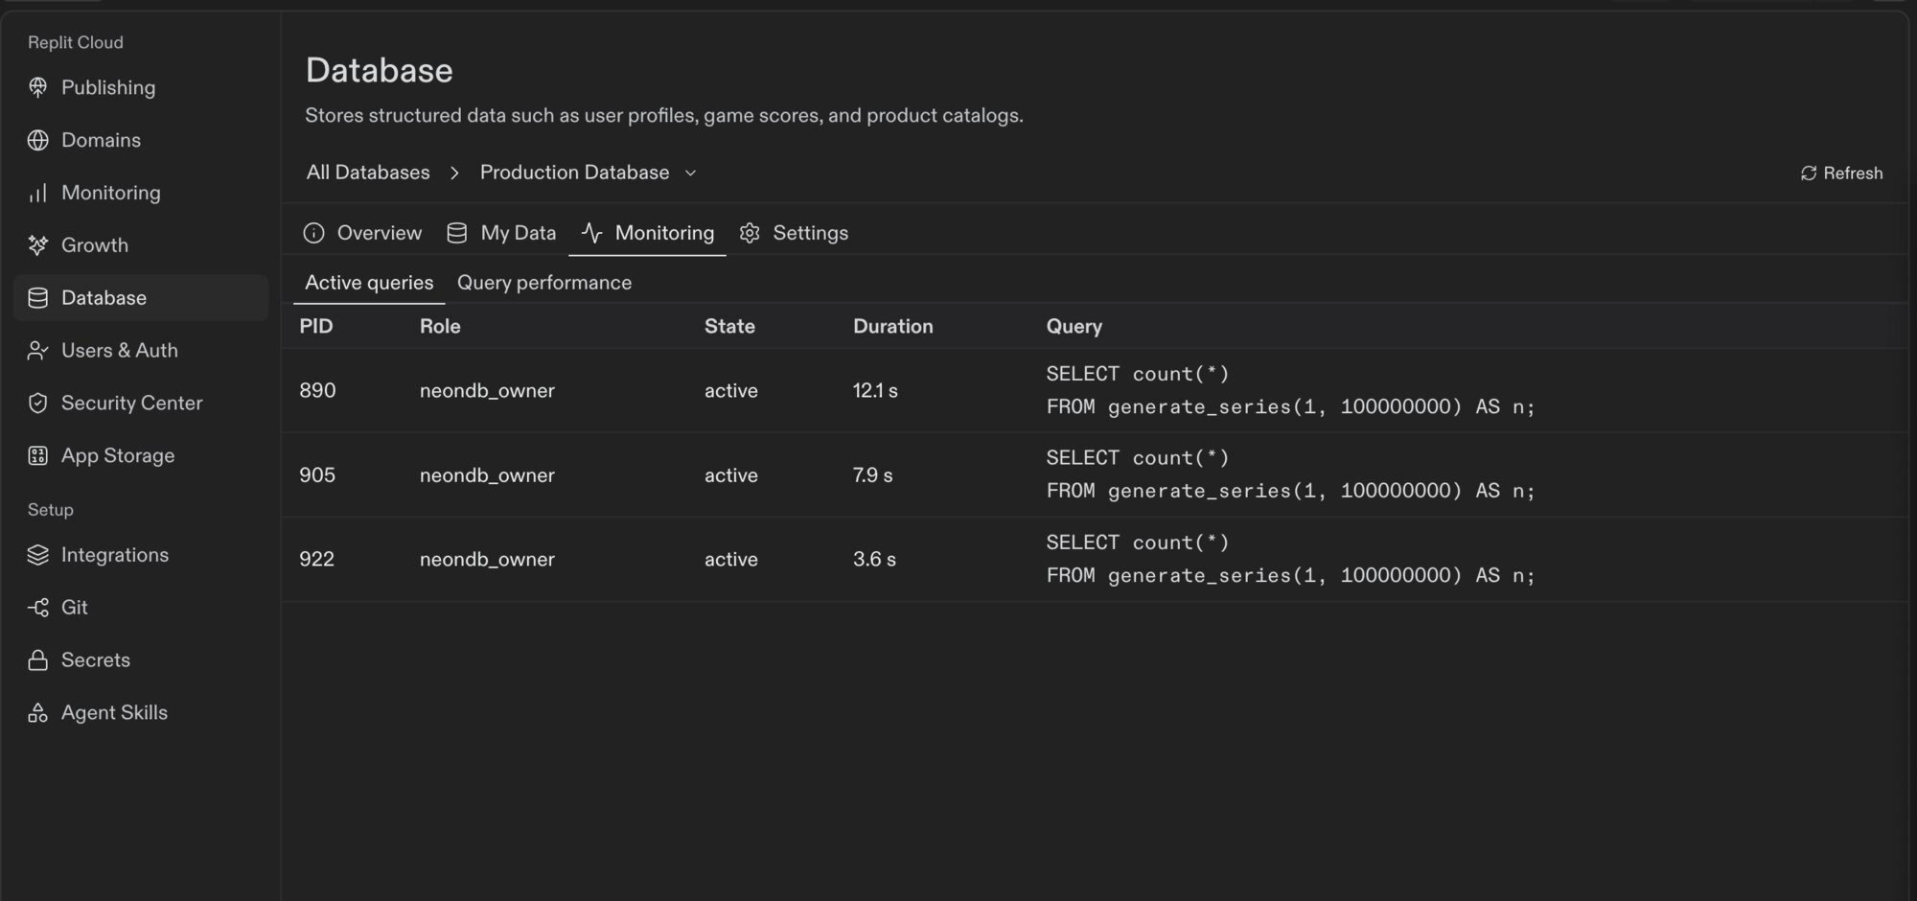Click the Refresh circular arrows icon

(x=1809, y=173)
